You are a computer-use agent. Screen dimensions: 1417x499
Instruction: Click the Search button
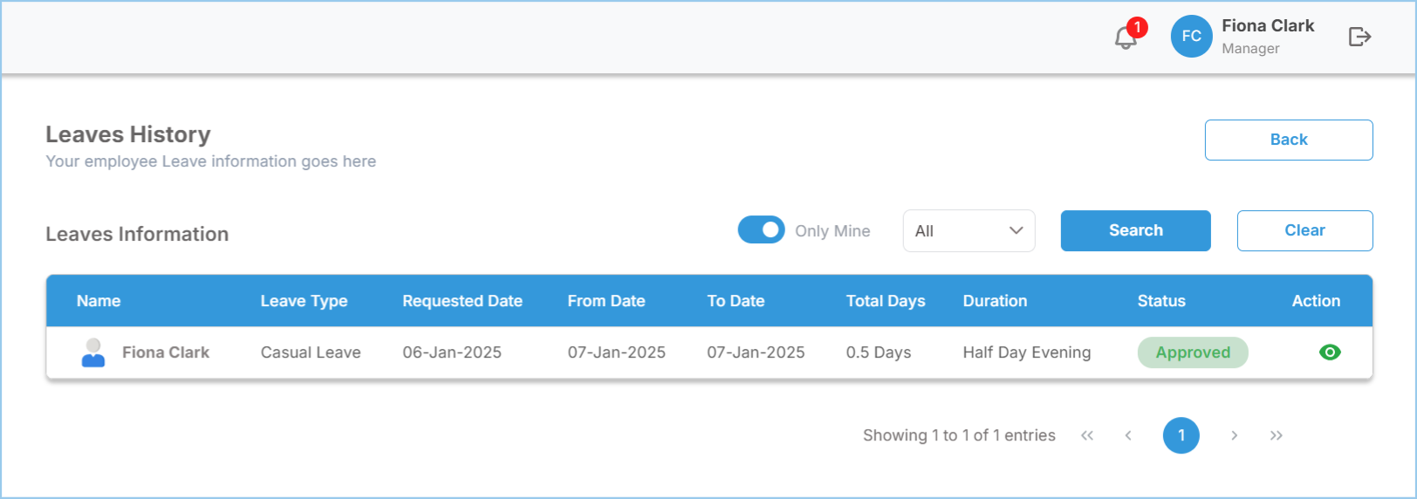(1135, 230)
